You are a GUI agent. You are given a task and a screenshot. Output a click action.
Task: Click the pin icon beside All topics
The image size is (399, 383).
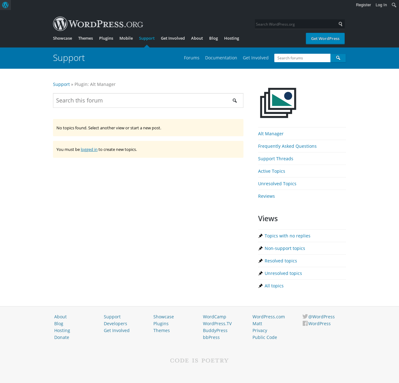point(261,286)
